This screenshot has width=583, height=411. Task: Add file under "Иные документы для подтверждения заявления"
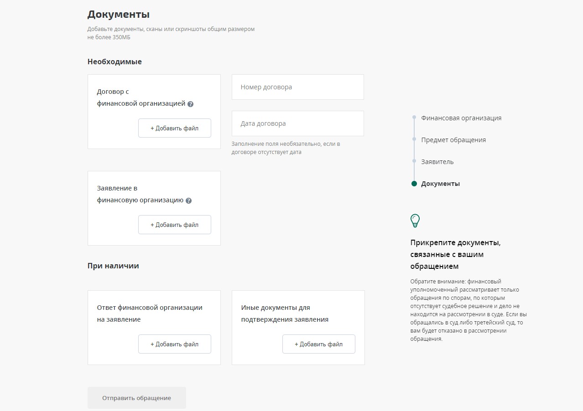point(318,344)
